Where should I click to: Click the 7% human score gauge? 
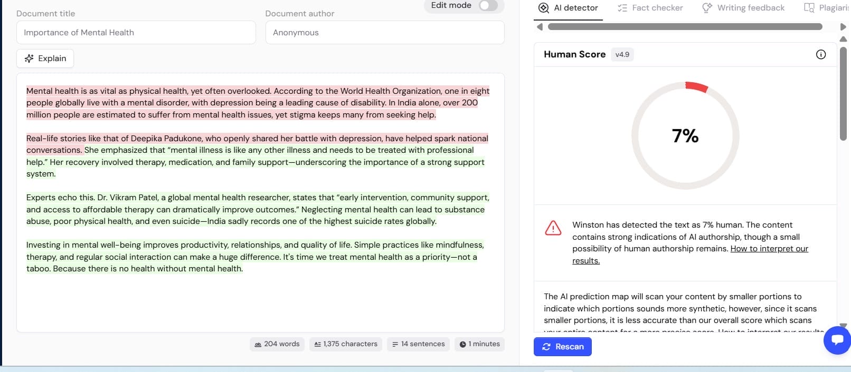pyautogui.click(x=685, y=135)
